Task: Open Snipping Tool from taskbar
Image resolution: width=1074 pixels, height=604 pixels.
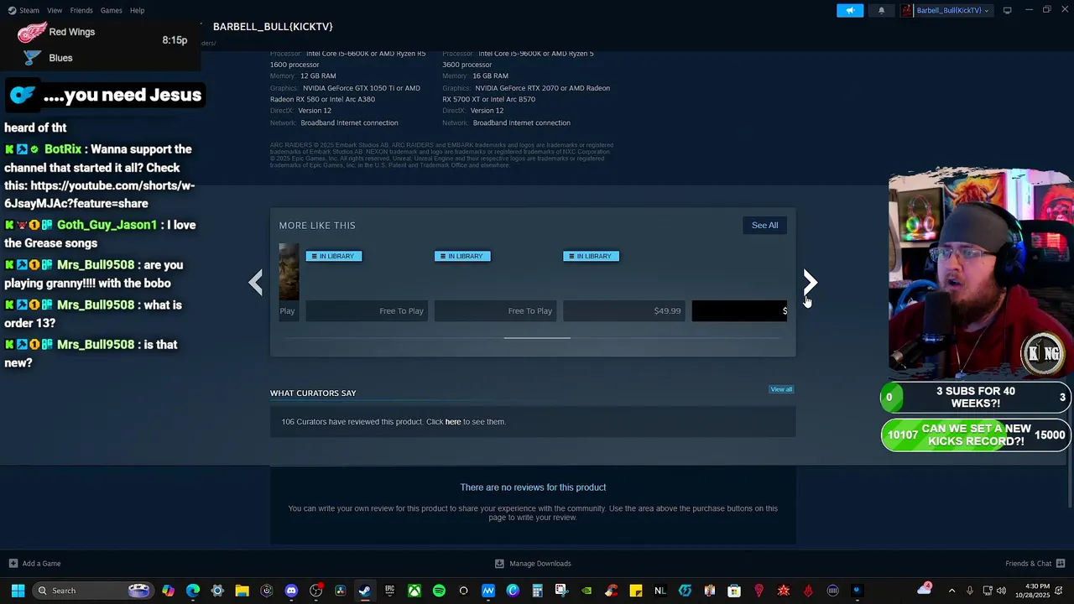Action: pyautogui.click(x=561, y=591)
